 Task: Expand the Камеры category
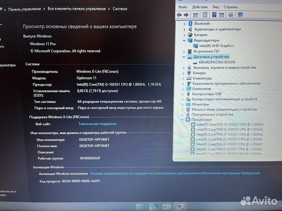tap(183, 73)
